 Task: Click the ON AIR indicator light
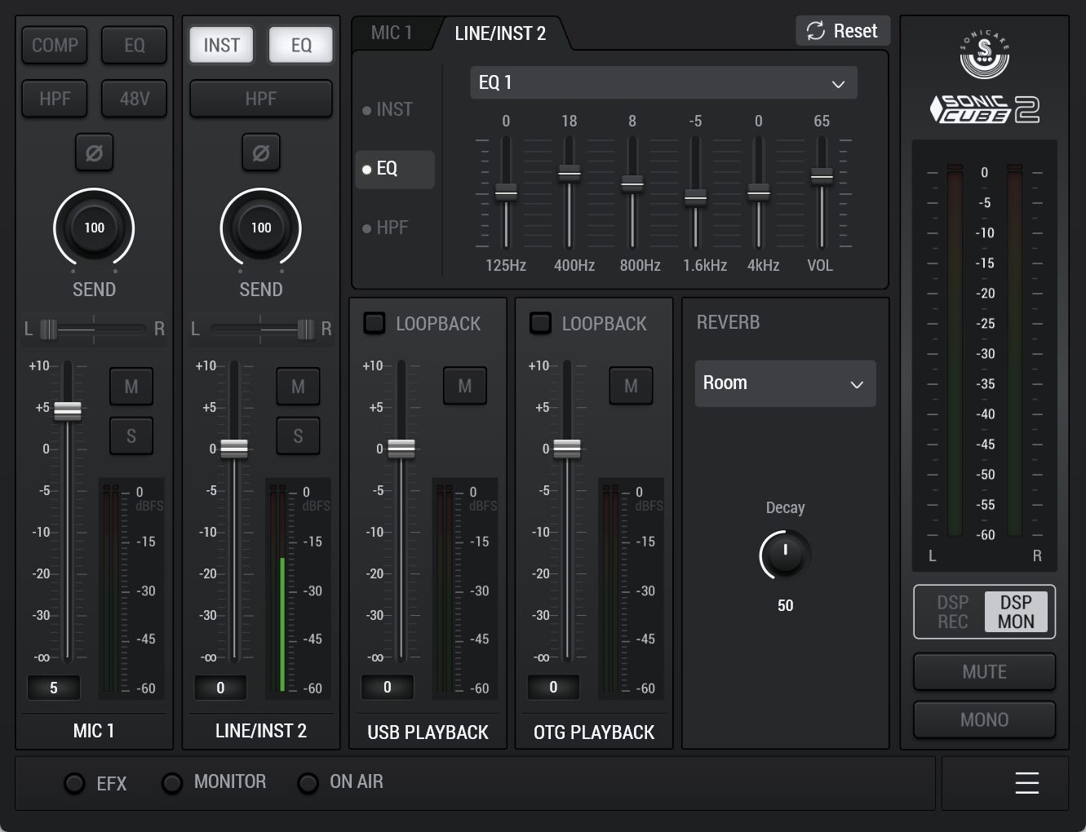tap(308, 784)
